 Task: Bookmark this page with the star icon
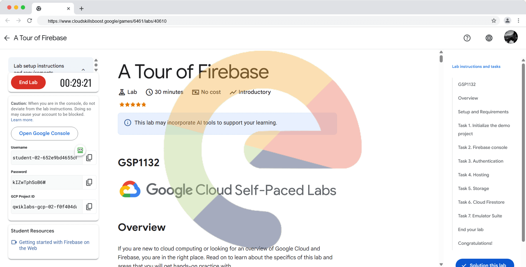pos(494,21)
